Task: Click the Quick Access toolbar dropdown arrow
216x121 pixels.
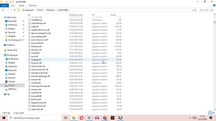Action: [x=13, y=2]
